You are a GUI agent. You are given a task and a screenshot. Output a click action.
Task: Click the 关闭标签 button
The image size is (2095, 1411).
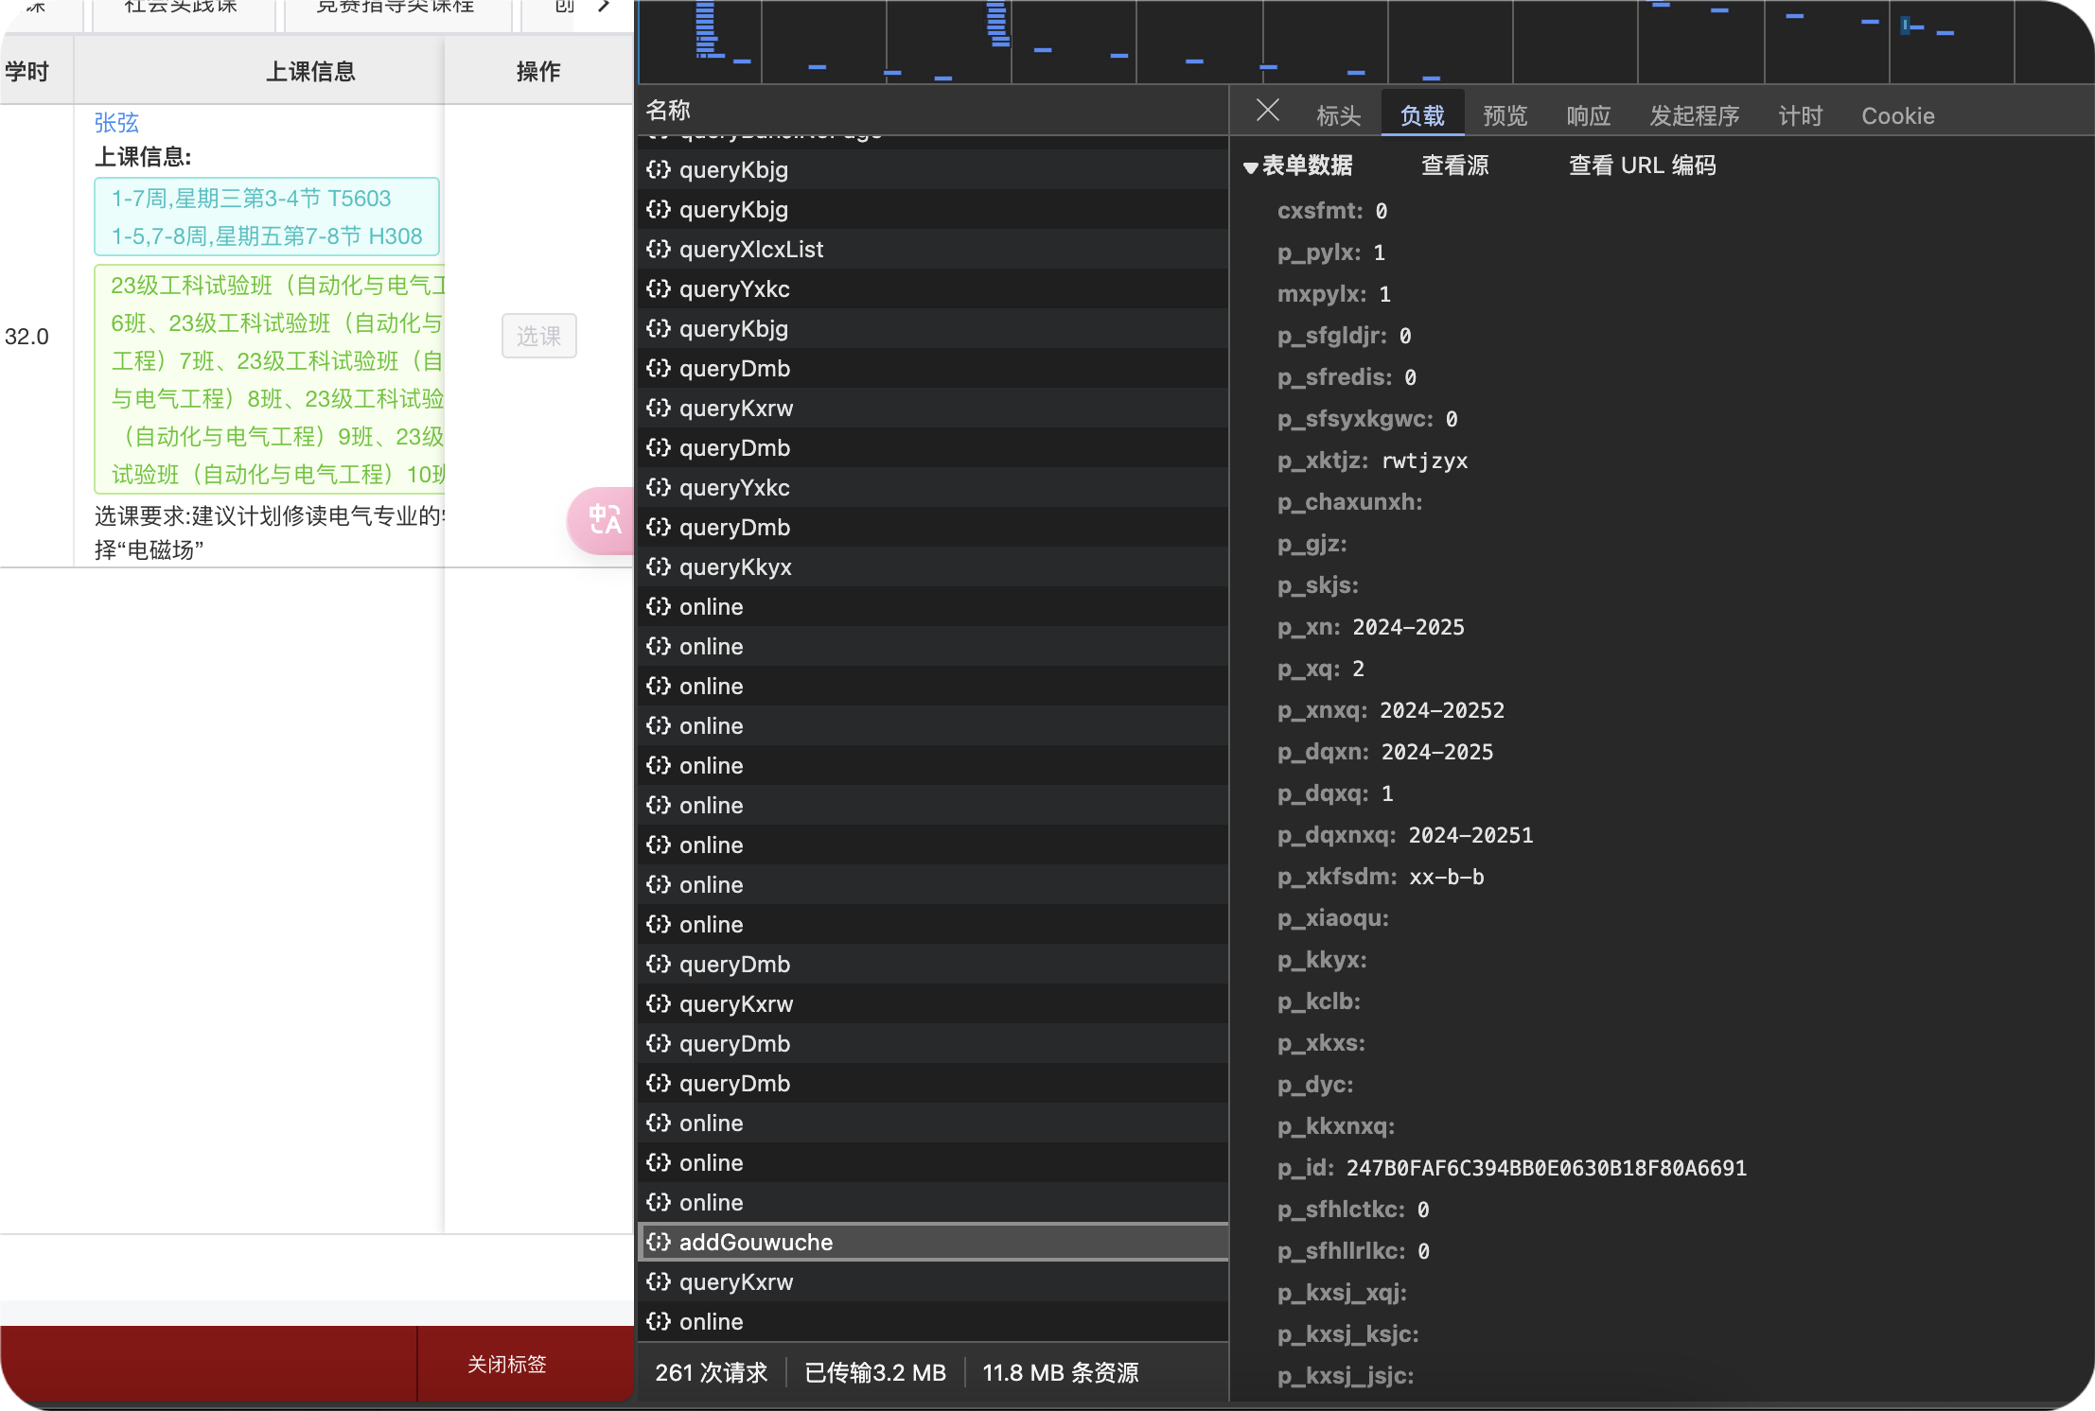[x=506, y=1364]
